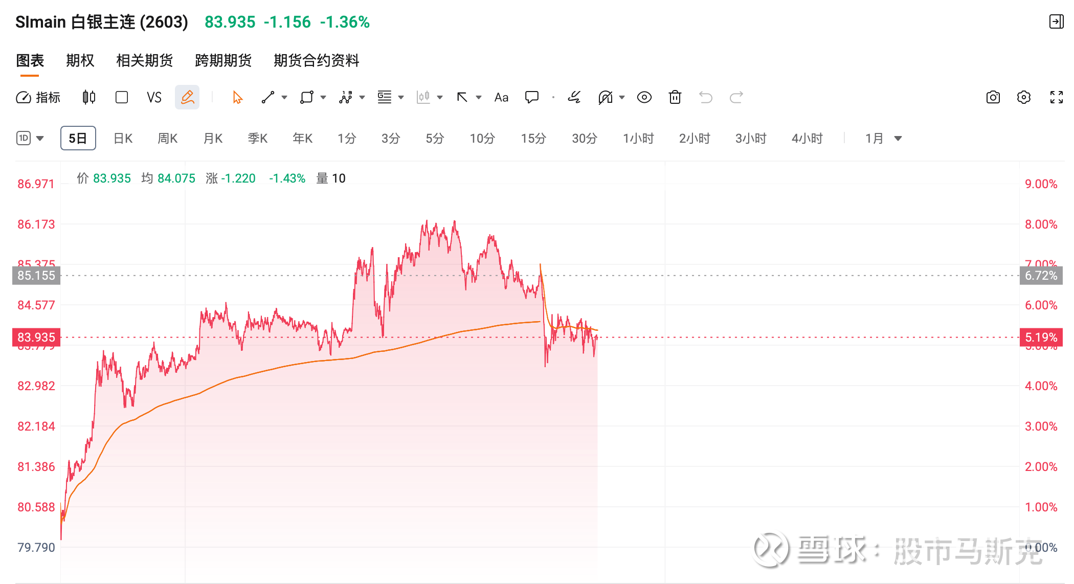This screenshot has height=584, width=1074.
Task: Delete all drawings with trash icon
Action: 675,97
